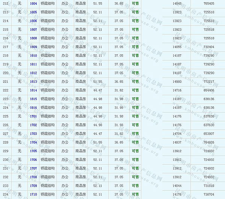Open details for room 1808

point(33,38)
